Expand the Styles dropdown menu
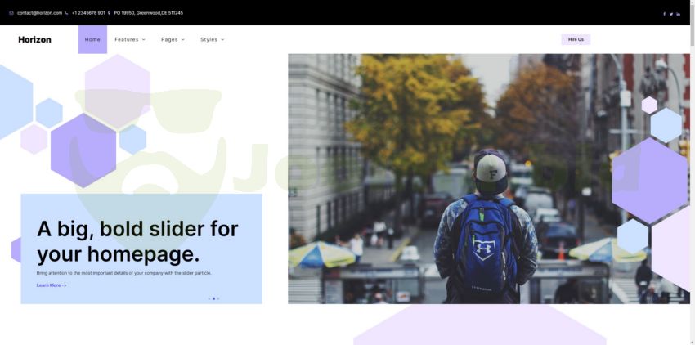695x345 pixels. click(213, 39)
